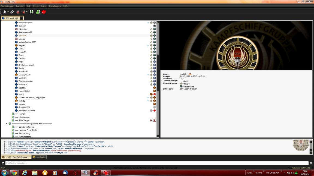Select user Klimbim
The height and width of the screenshot is (176, 314).
click(22, 26)
